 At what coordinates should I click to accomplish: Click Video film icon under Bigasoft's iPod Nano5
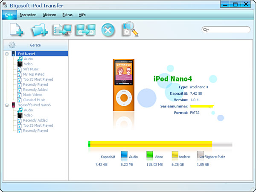coord(20,115)
